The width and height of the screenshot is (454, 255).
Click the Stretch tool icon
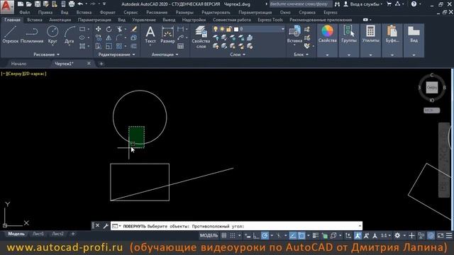coord(99,46)
